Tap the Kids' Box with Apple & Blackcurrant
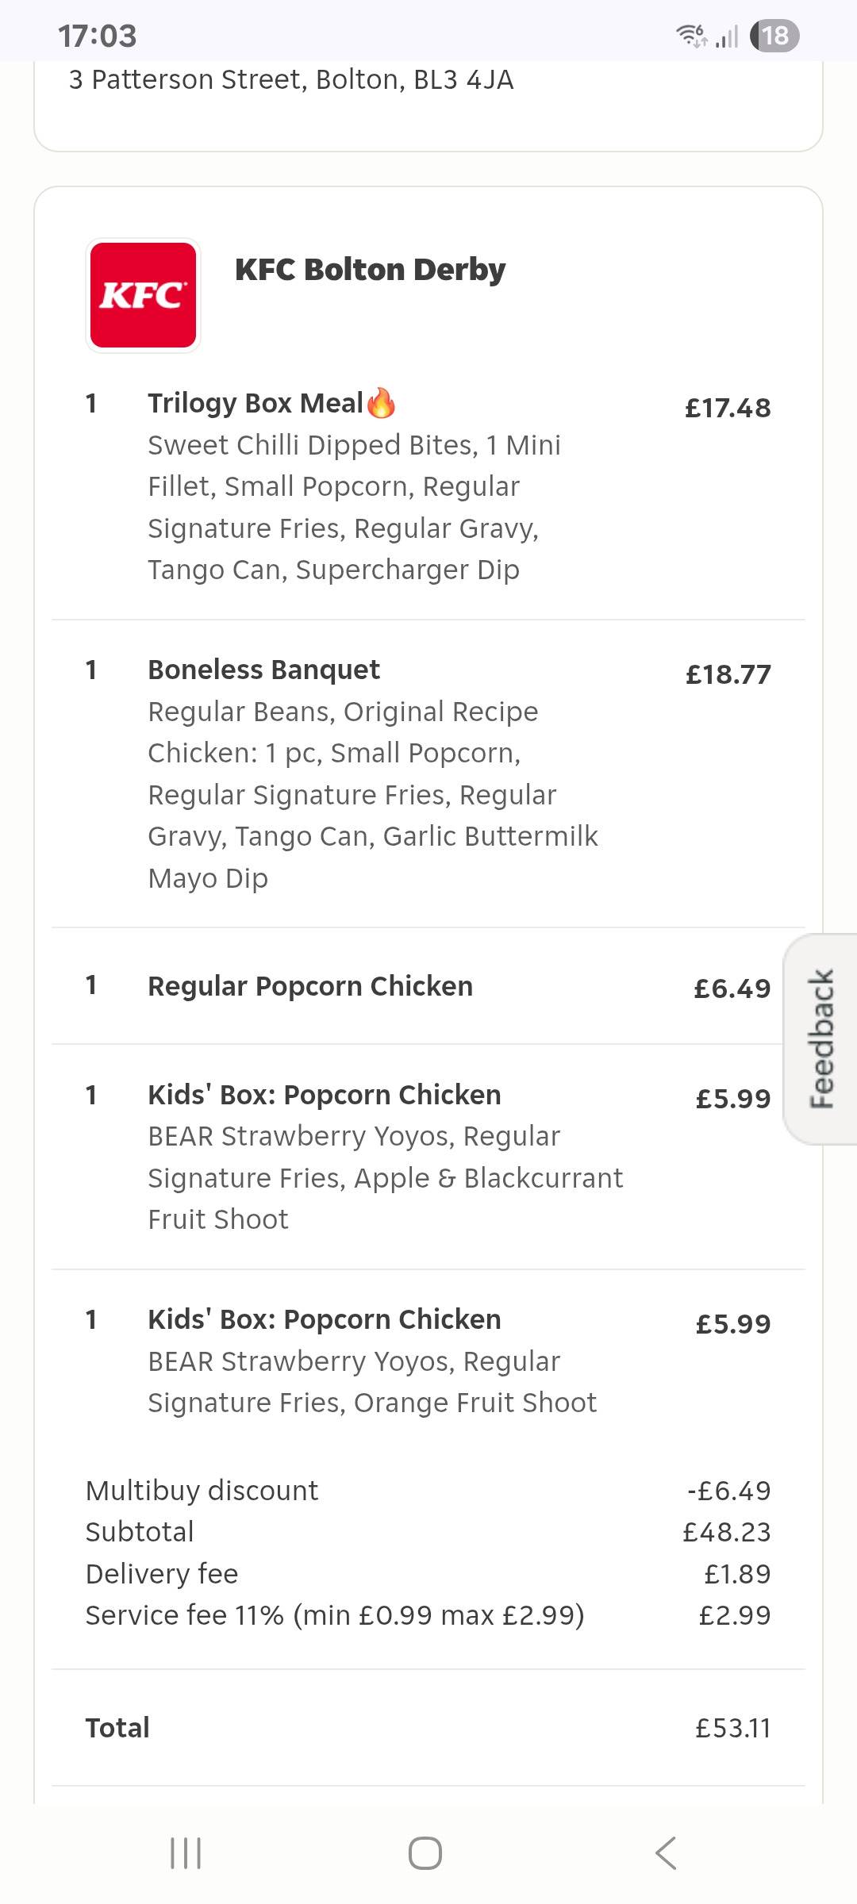The height and width of the screenshot is (1904, 857). [325, 1095]
